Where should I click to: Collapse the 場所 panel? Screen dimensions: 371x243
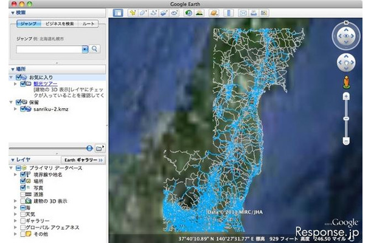pos(13,69)
